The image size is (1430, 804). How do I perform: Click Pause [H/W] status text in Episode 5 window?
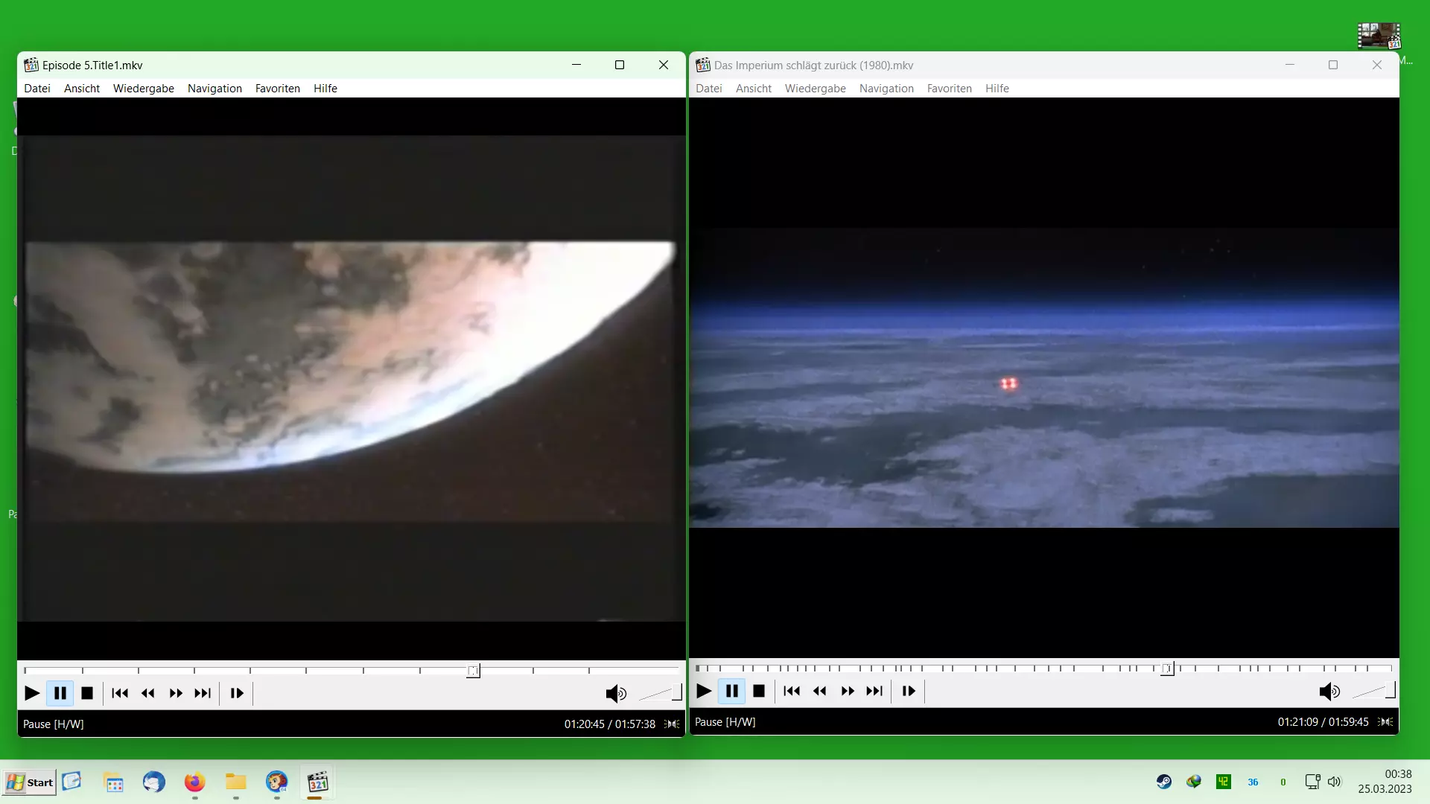[54, 724]
